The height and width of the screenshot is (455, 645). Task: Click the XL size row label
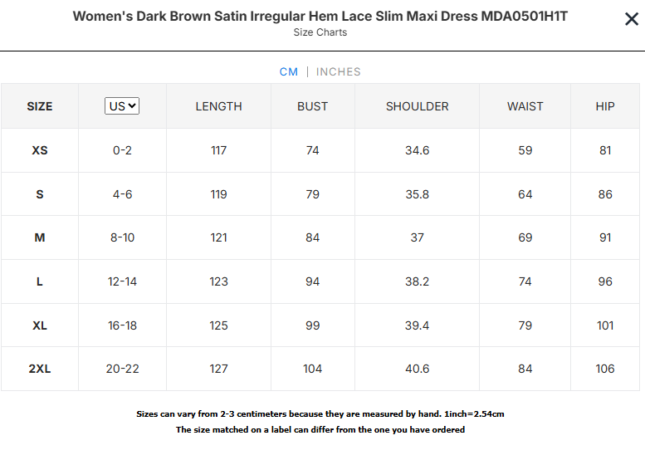40,325
